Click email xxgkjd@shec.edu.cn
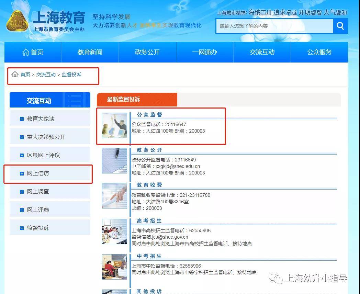Viewport: 360px width, 294px height. coord(178,166)
